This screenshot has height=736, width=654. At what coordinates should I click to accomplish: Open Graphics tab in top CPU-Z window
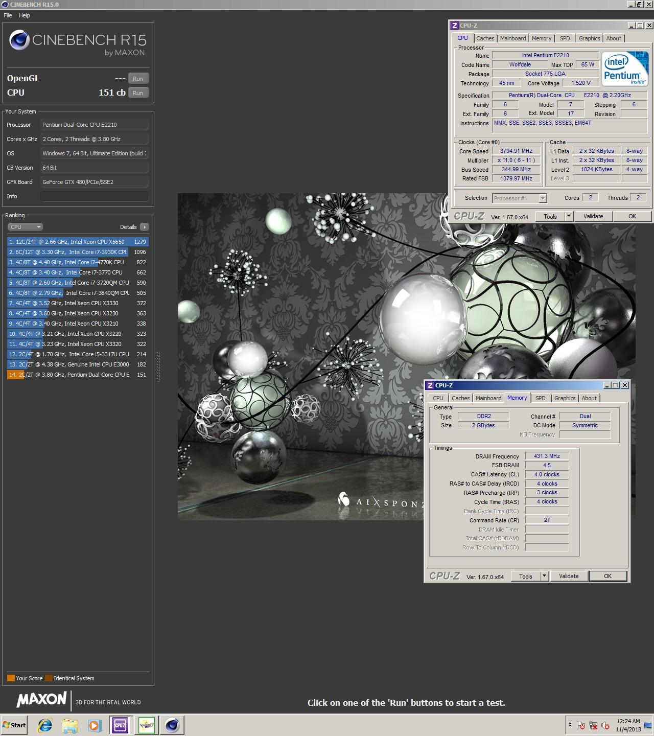[589, 38]
